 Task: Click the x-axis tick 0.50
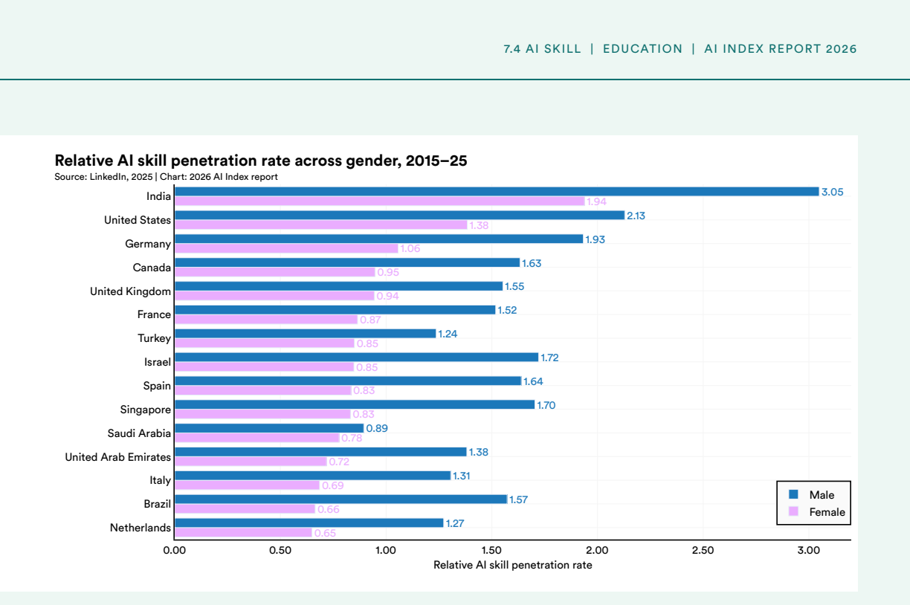point(280,551)
